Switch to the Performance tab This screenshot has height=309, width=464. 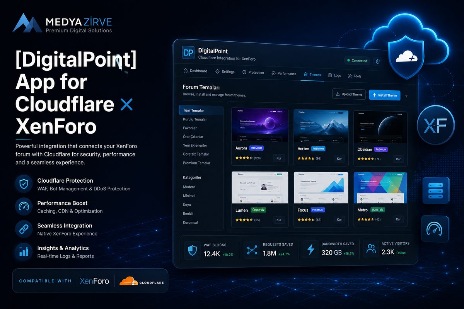coord(284,73)
